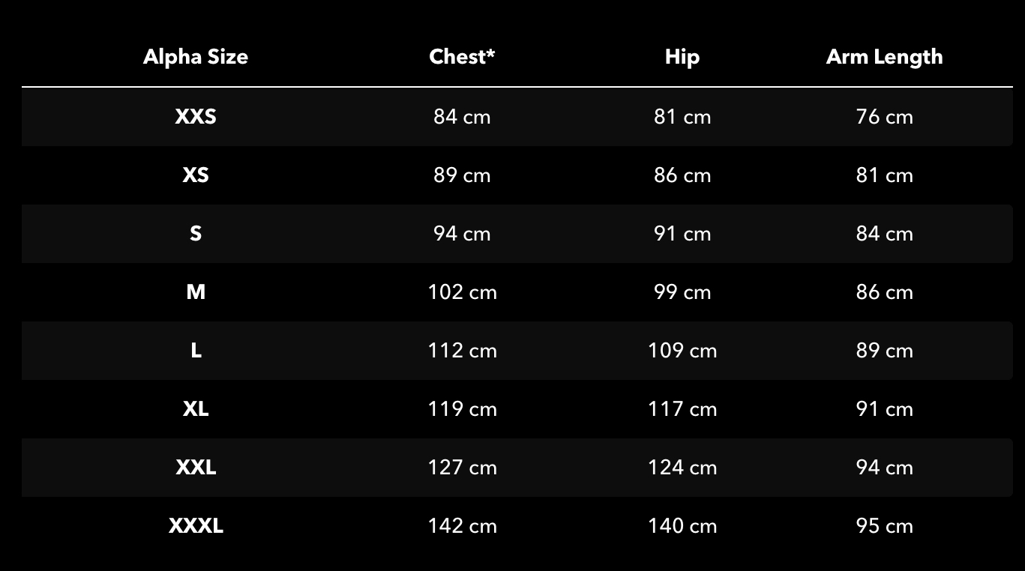The width and height of the screenshot is (1025, 571).
Task: Click the XS size row label
Action: point(196,175)
